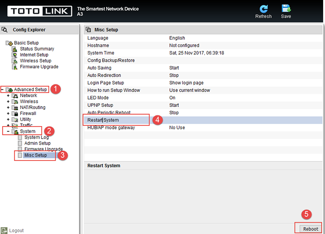Select the LED Mode row
The width and height of the screenshot is (325, 234).
pos(203,98)
